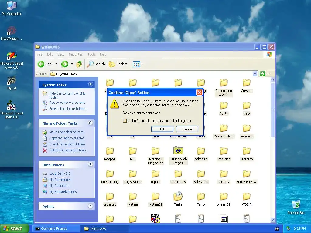This screenshot has height=233, width=311.
Task: Enable 'do not show me this dialog box' checkbox
Action: click(x=125, y=121)
